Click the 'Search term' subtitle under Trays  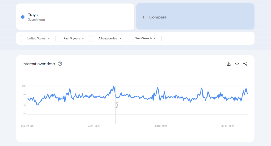coord(37,20)
